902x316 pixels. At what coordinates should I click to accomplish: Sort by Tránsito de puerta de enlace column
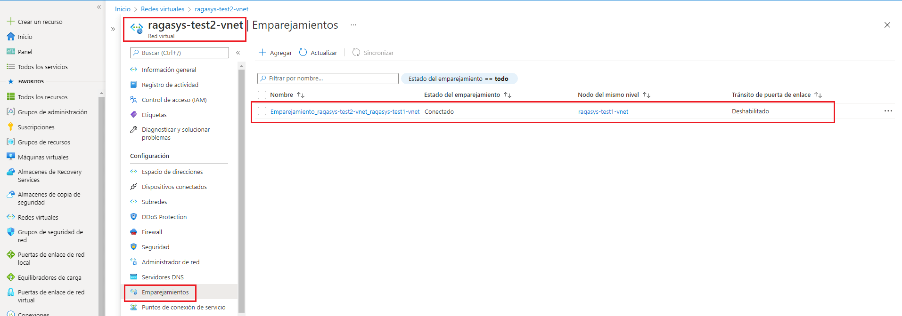[818, 95]
